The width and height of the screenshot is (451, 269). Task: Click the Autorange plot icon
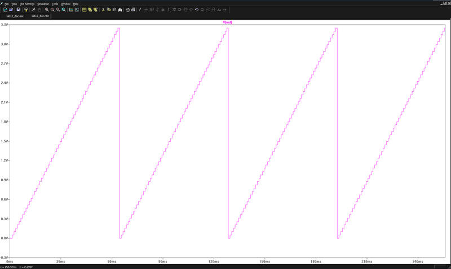(x=71, y=10)
